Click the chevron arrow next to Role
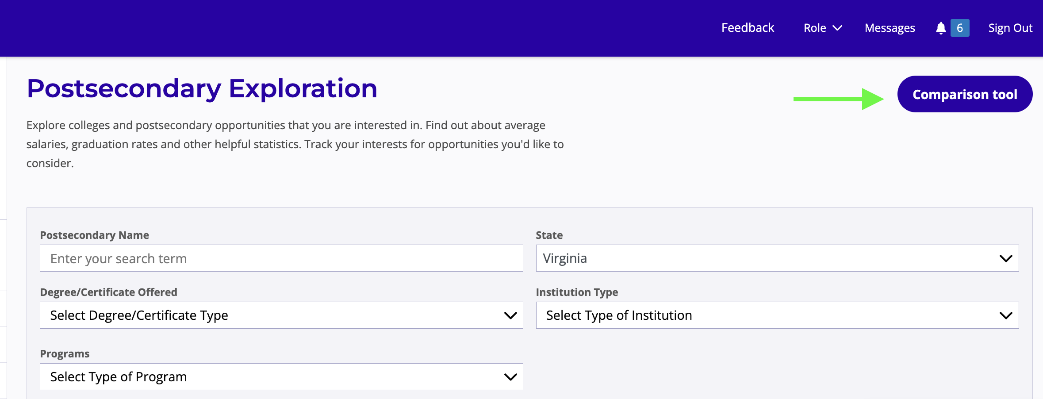The height and width of the screenshot is (399, 1043). [837, 28]
